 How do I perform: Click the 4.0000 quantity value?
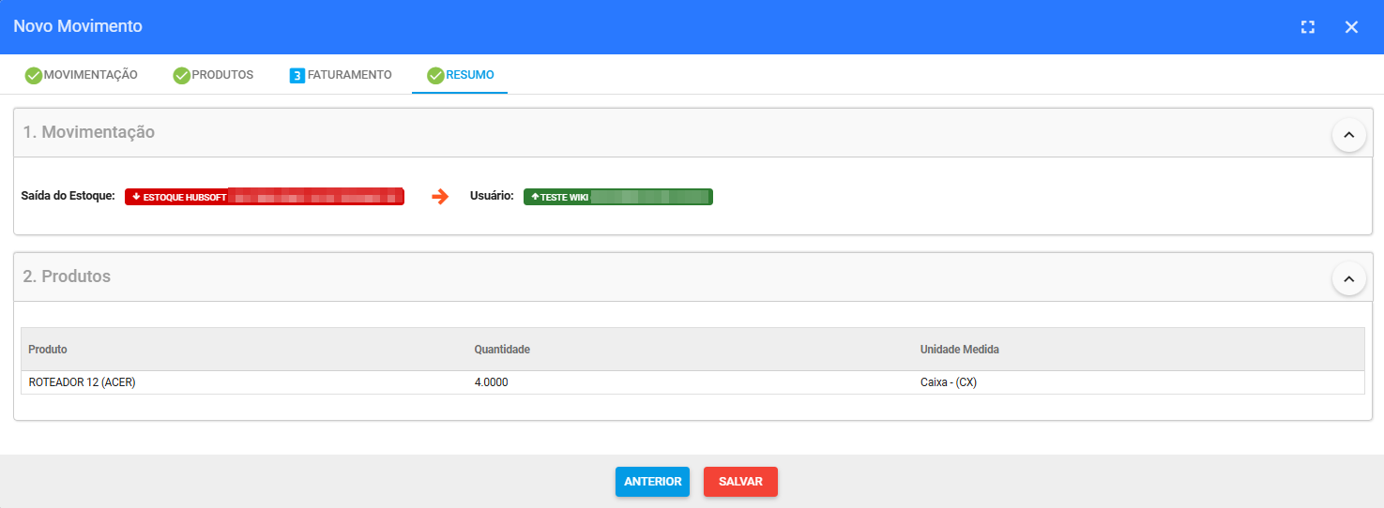pyautogui.click(x=492, y=382)
